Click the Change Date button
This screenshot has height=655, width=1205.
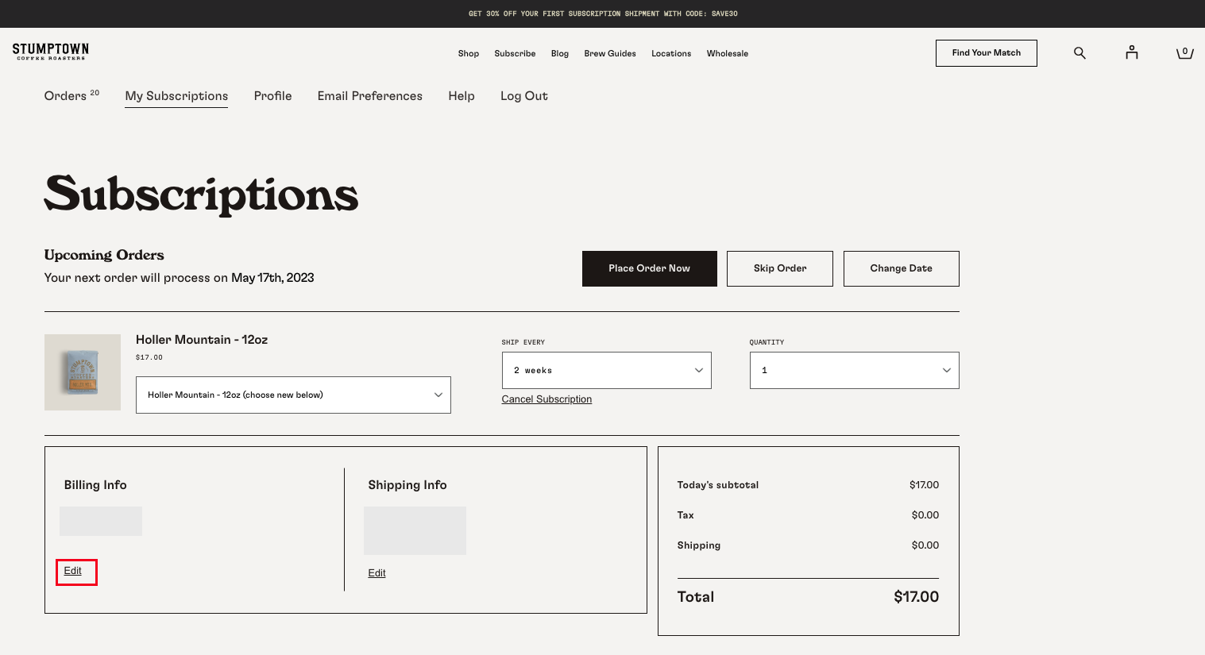(902, 268)
